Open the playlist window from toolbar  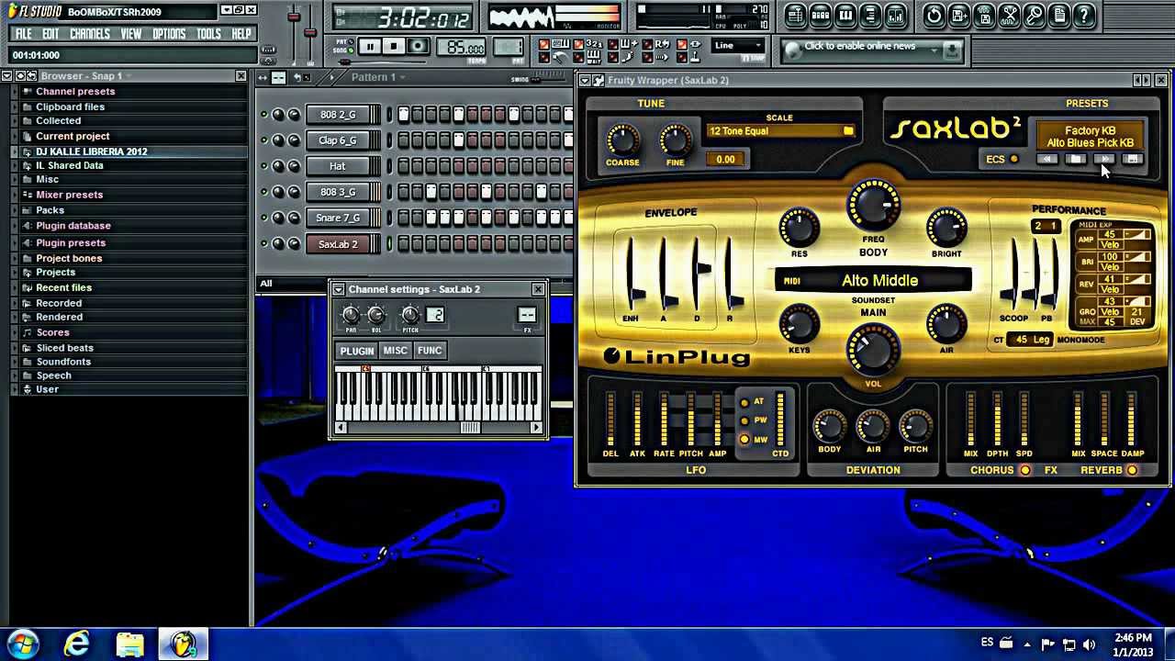coord(795,16)
